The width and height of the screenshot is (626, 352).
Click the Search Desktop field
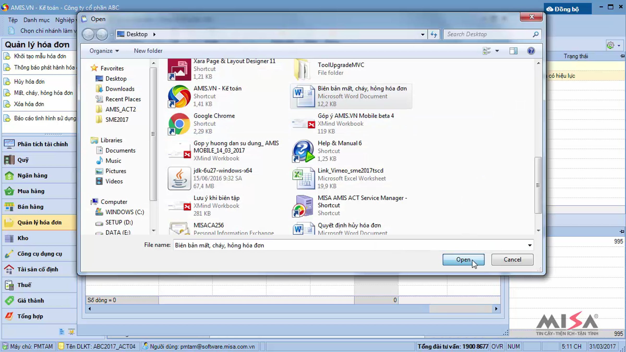[x=492, y=34]
